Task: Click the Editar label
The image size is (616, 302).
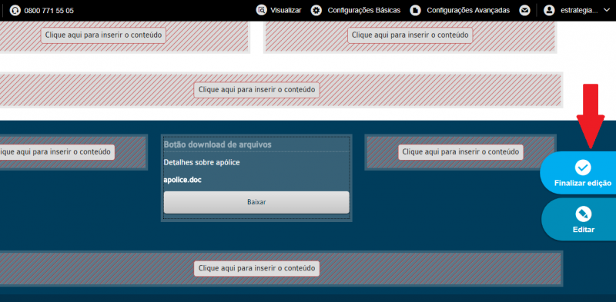Action: point(584,230)
